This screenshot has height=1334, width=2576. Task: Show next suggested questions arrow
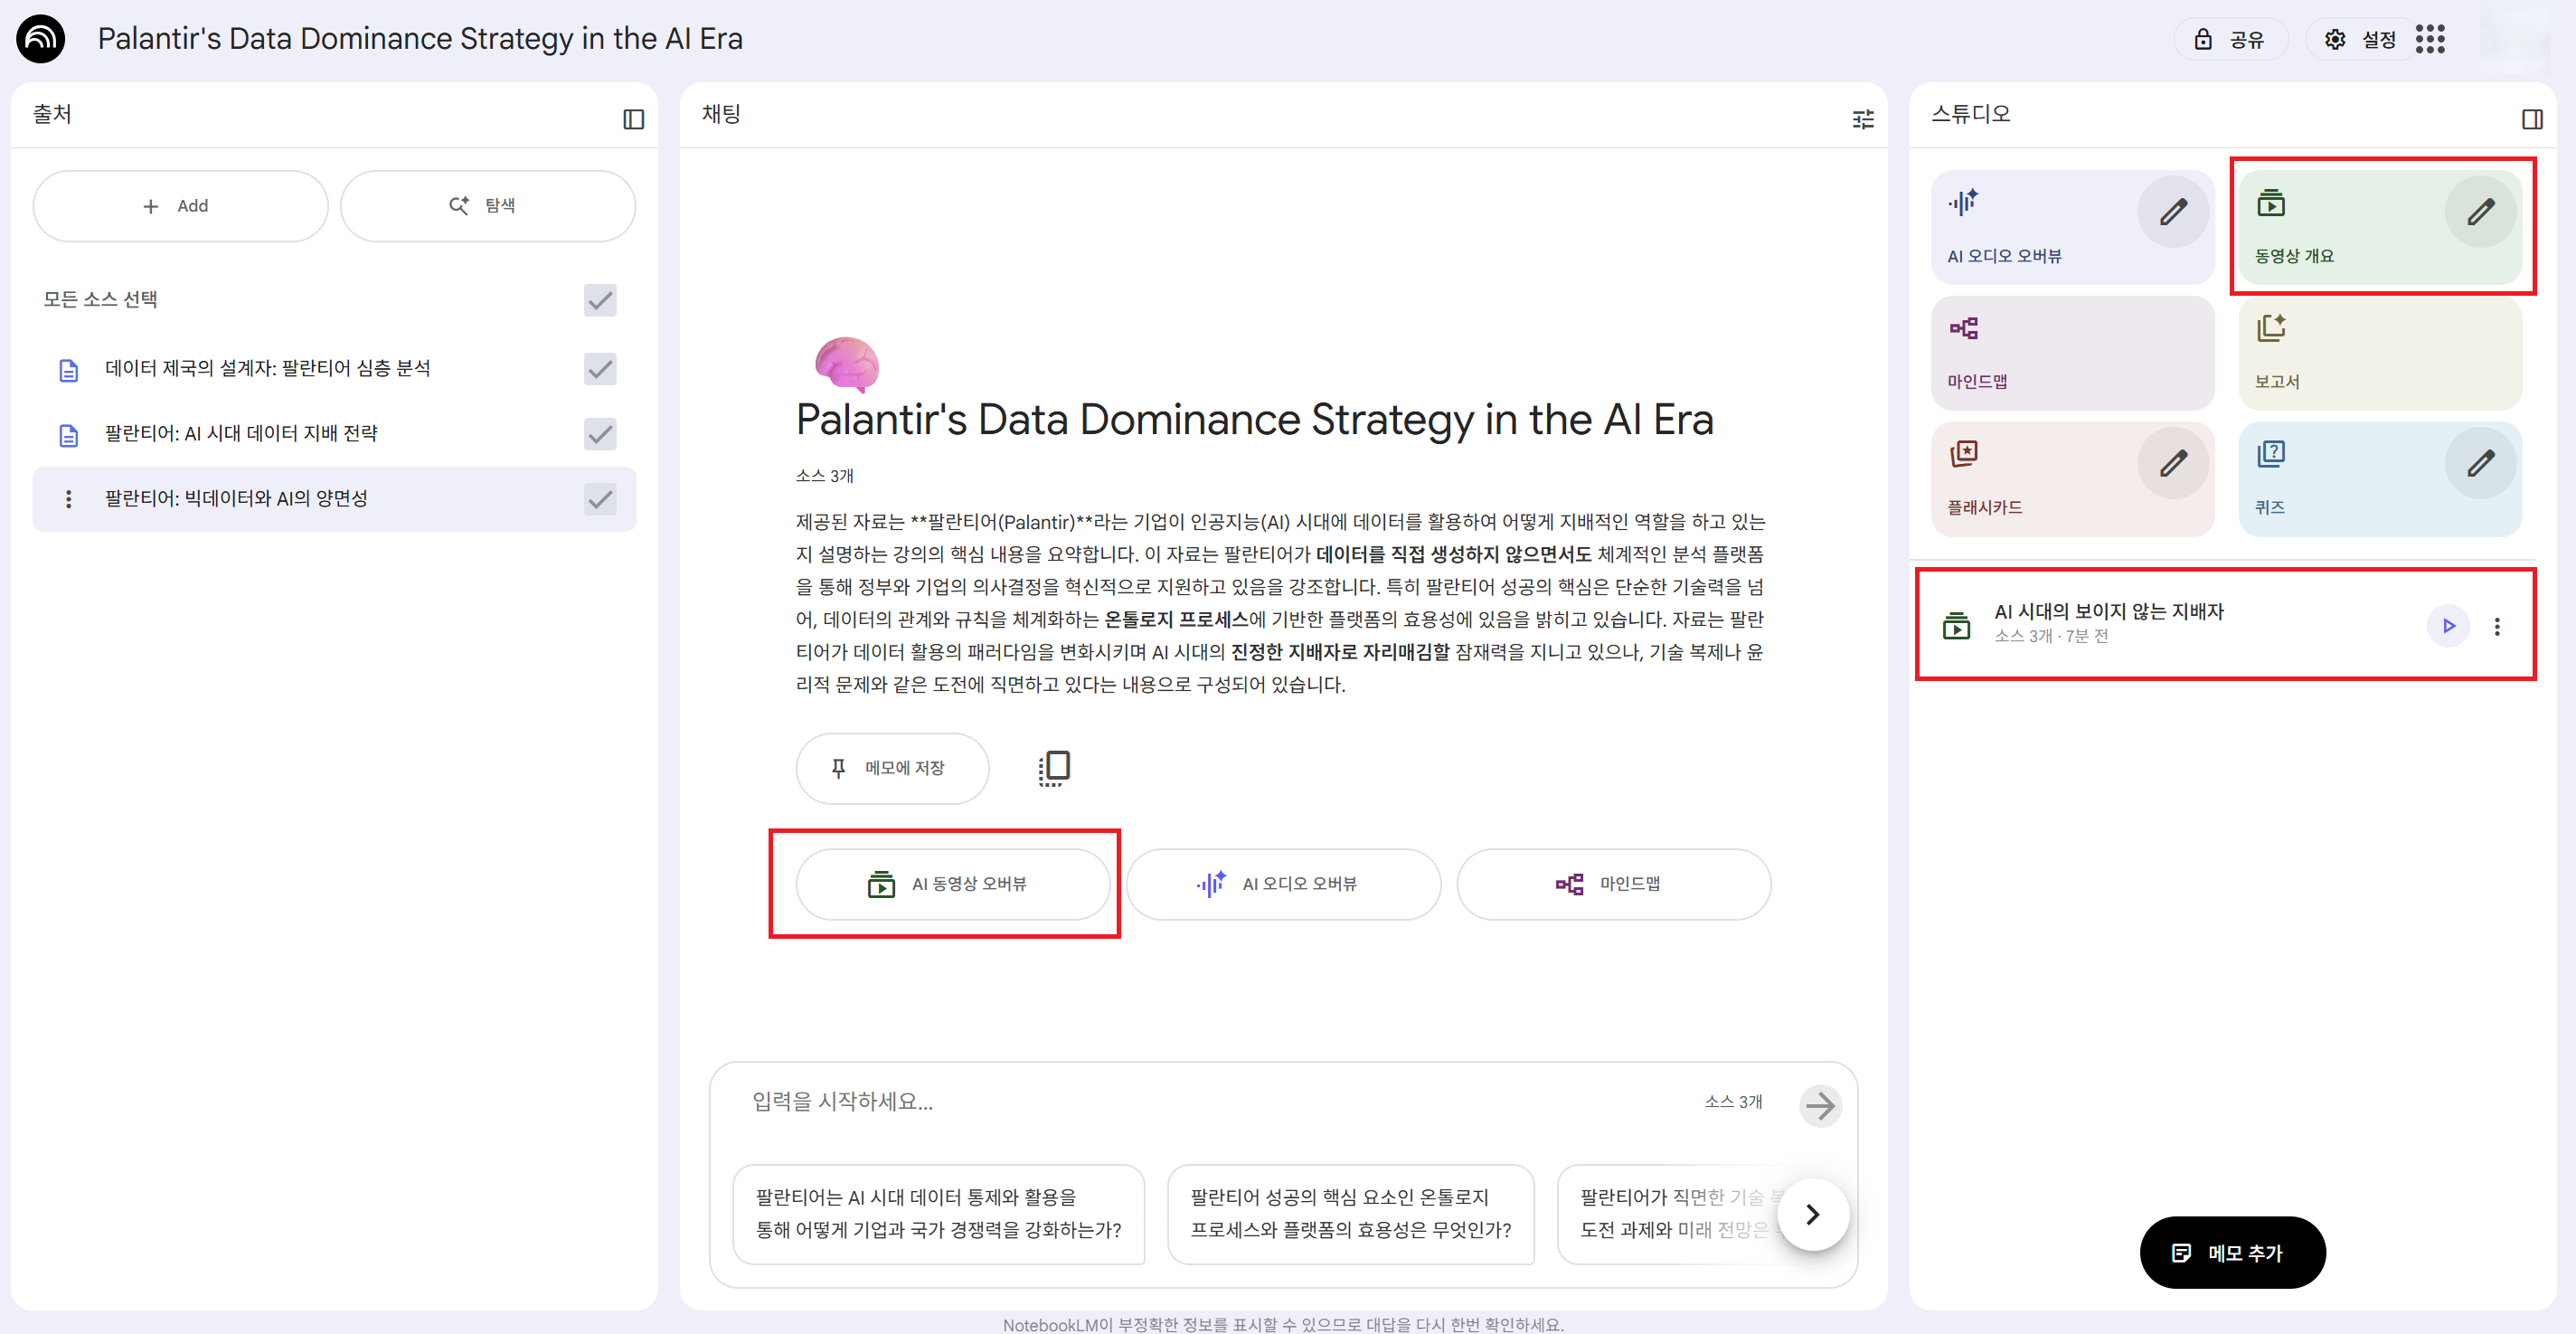click(1812, 1214)
